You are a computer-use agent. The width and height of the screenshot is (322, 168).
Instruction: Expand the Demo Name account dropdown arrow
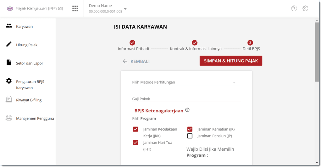coord(125,9)
